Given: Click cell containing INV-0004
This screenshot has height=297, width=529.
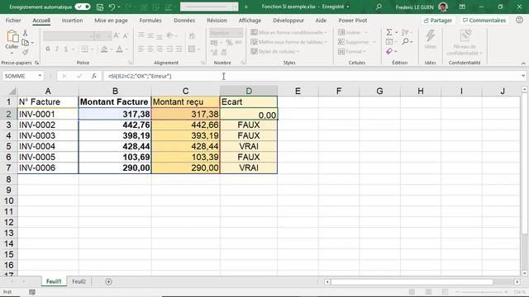Looking at the screenshot, I should point(48,147).
